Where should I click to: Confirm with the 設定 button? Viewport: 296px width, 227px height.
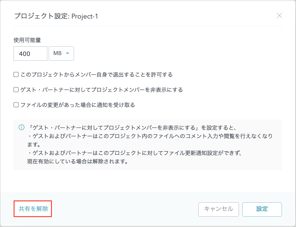[262, 209]
